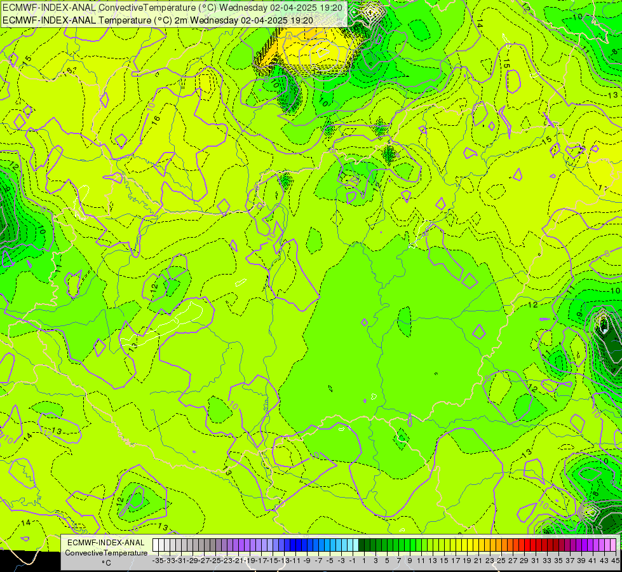Screen dimensions: 622x572
Task: Click the 17 contour label on map
Action: (x=603, y=187)
